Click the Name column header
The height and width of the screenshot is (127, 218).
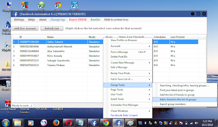click(x=67, y=37)
